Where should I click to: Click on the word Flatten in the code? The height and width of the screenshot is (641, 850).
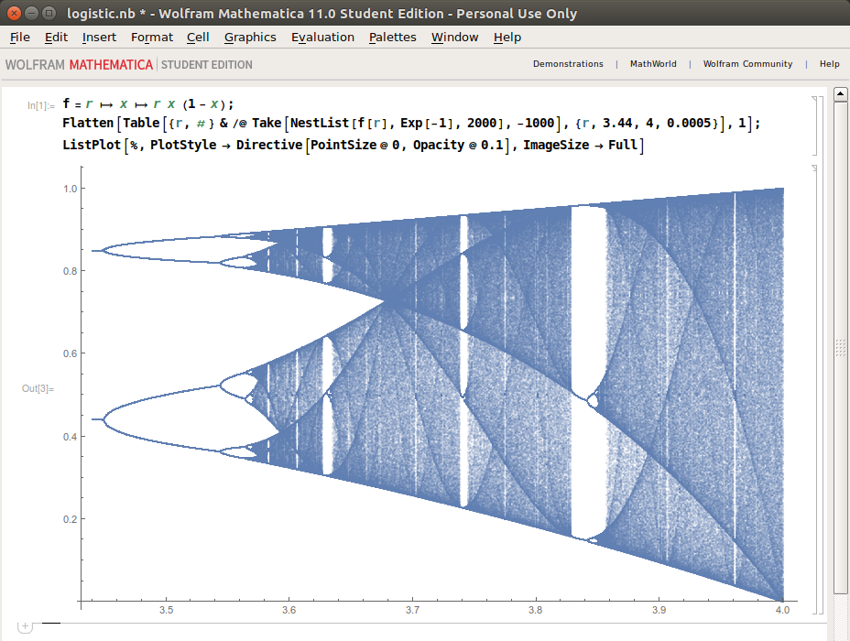pyautogui.click(x=88, y=123)
